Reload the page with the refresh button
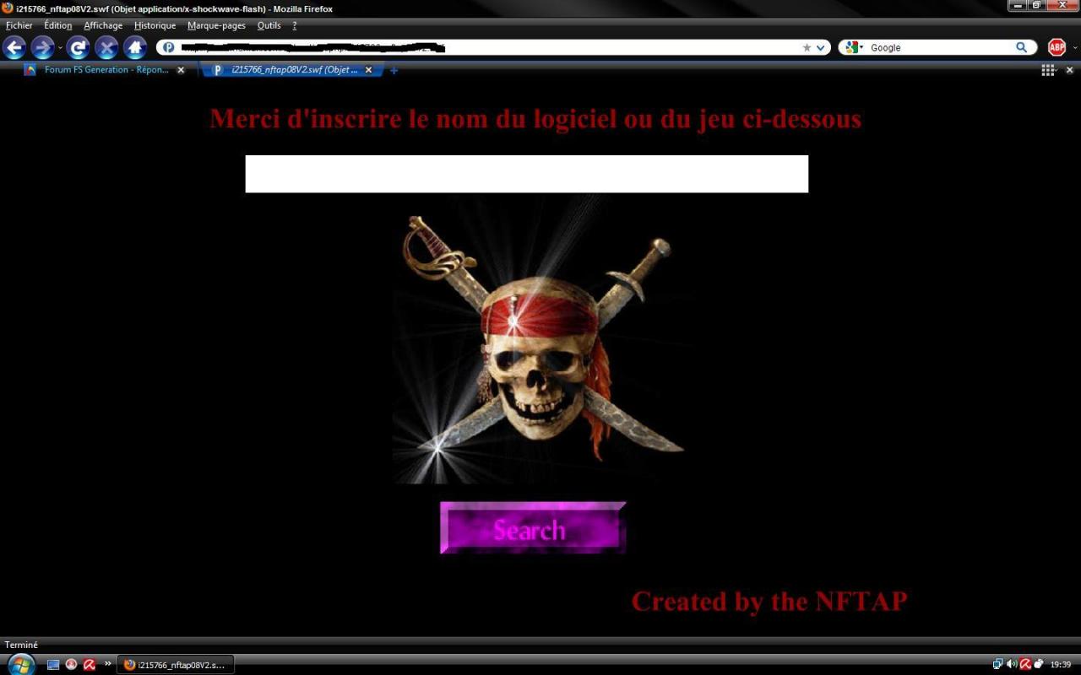Image resolution: width=1081 pixels, height=675 pixels. click(79, 47)
